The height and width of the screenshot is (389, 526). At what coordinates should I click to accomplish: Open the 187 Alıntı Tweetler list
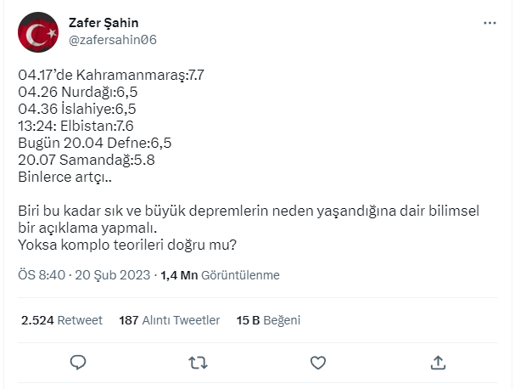pyautogui.click(x=170, y=320)
